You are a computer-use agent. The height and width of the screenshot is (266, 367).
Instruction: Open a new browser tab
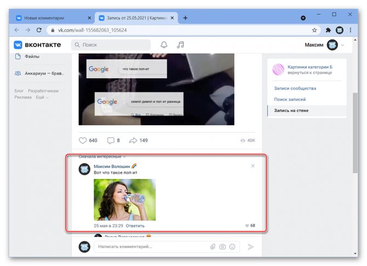(185, 18)
